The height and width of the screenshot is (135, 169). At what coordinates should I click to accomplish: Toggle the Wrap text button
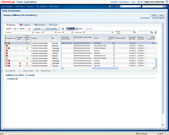click(x=89, y=29)
